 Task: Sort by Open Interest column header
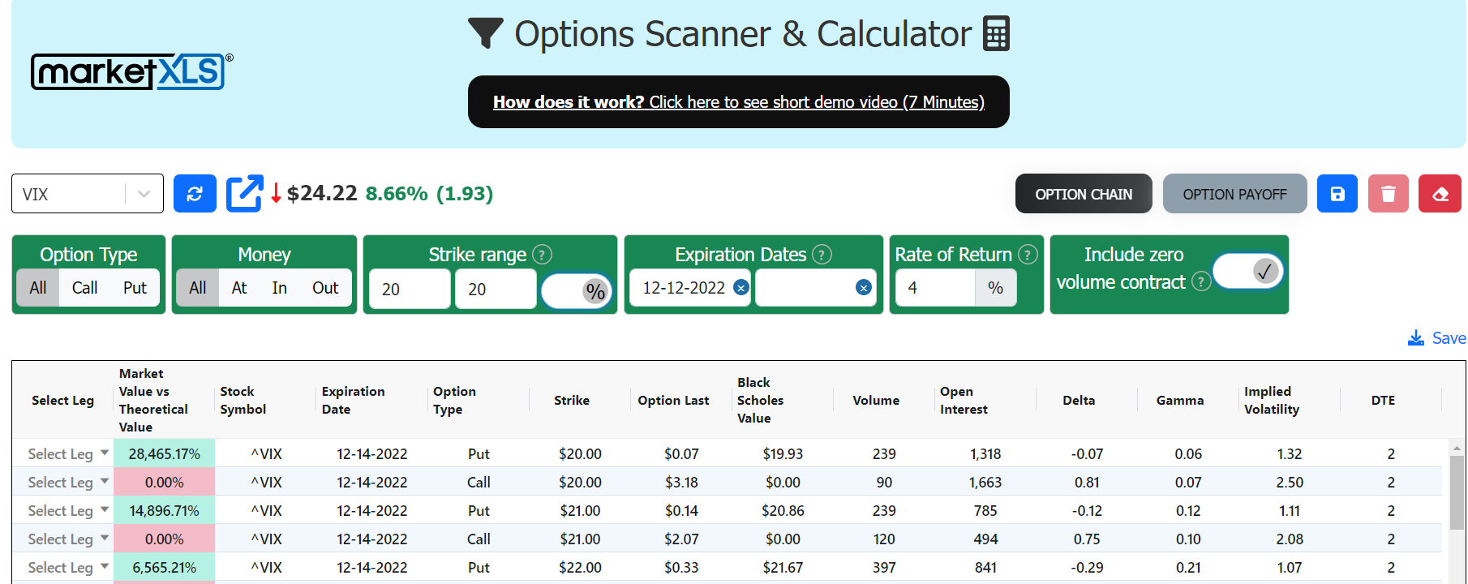point(964,400)
